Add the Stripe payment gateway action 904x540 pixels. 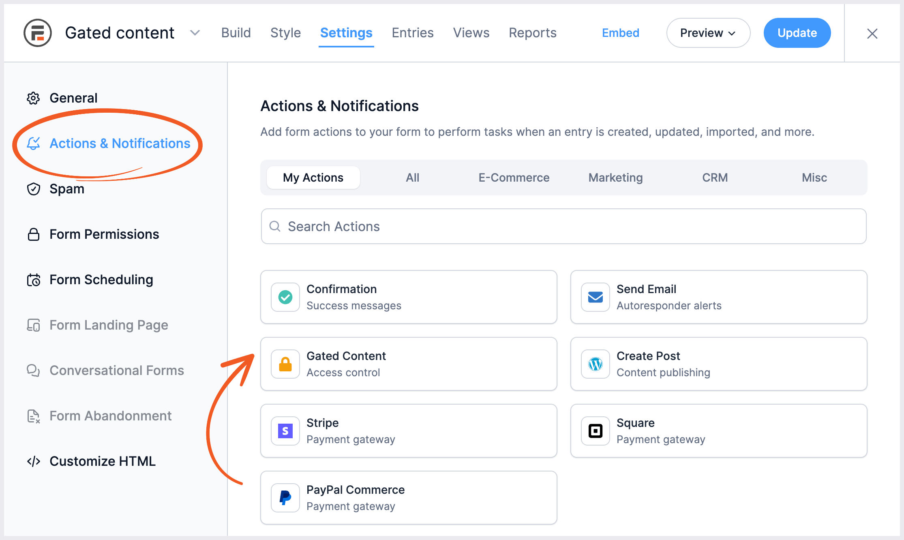click(409, 431)
